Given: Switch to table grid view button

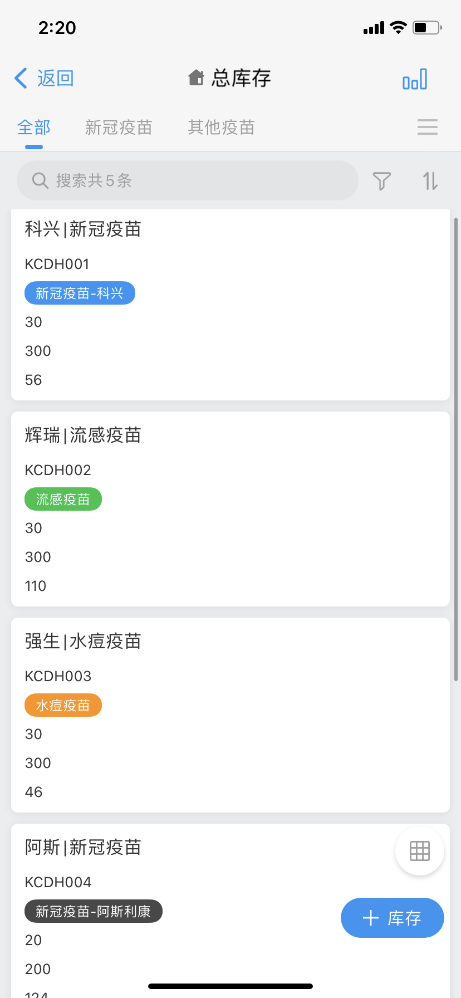Looking at the screenshot, I should click(419, 851).
